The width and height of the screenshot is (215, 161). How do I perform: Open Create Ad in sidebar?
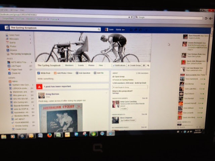pyautogui.click(x=16, y=73)
